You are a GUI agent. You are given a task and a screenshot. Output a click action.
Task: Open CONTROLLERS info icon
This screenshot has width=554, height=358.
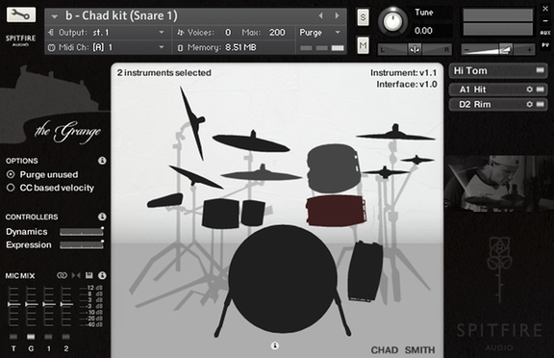(x=102, y=217)
